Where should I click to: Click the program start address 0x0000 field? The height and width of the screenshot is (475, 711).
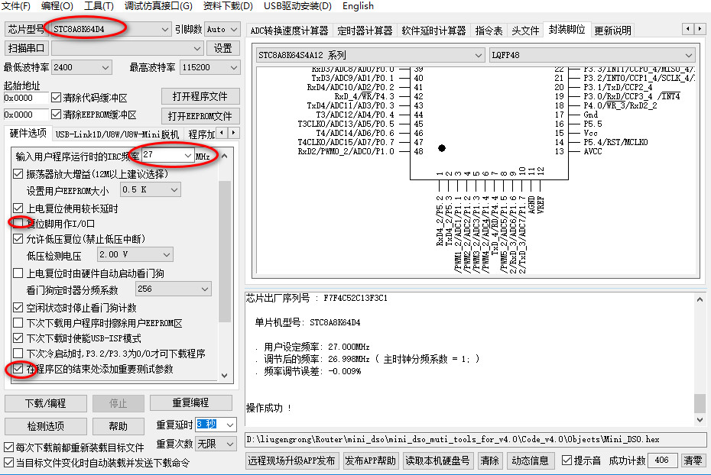(26, 98)
